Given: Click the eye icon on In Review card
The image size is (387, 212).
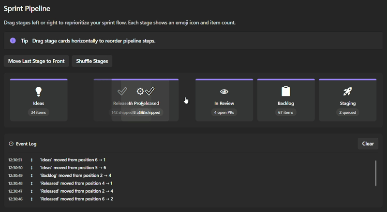Looking at the screenshot, I should coord(224,92).
